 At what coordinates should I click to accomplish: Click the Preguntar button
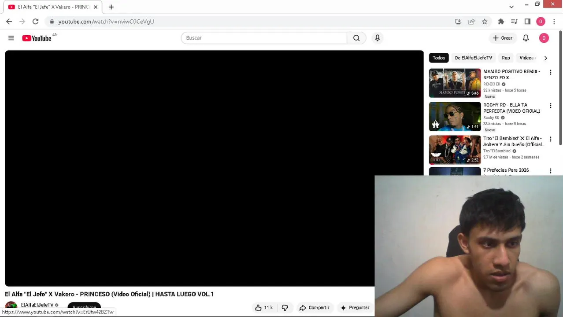tap(355, 307)
